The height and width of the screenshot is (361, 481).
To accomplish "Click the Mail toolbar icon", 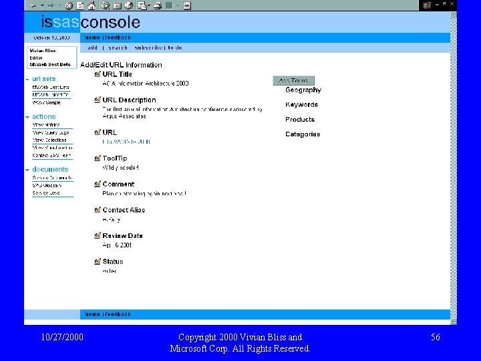I will coord(142,5).
